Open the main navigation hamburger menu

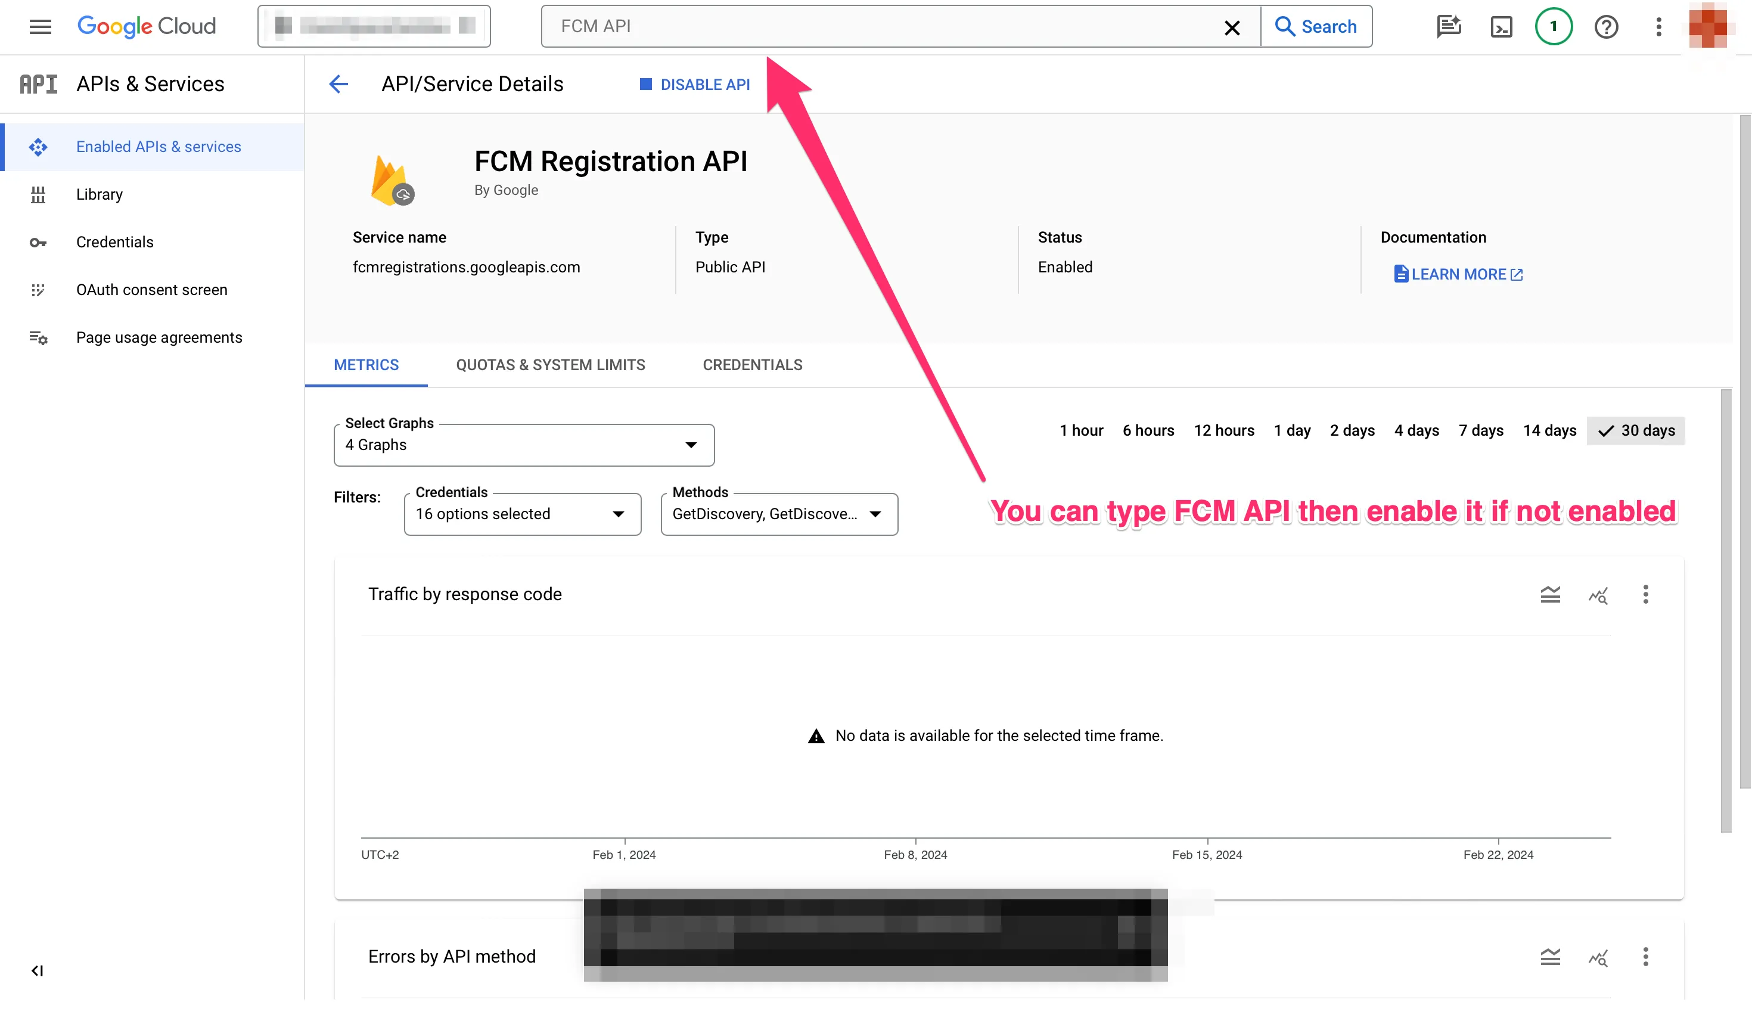(41, 26)
